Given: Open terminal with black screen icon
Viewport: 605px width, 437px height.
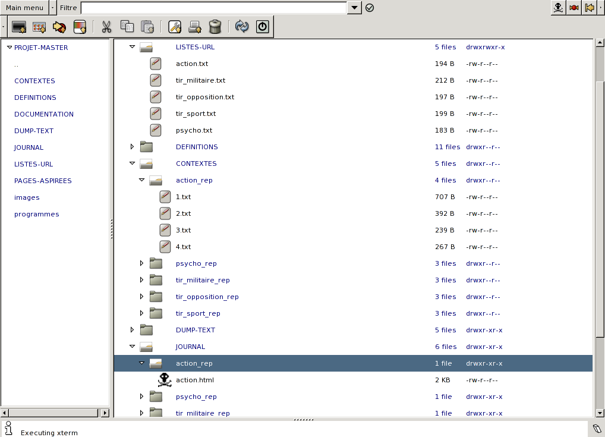Looking at the screenshot, I should coord(19,27).
